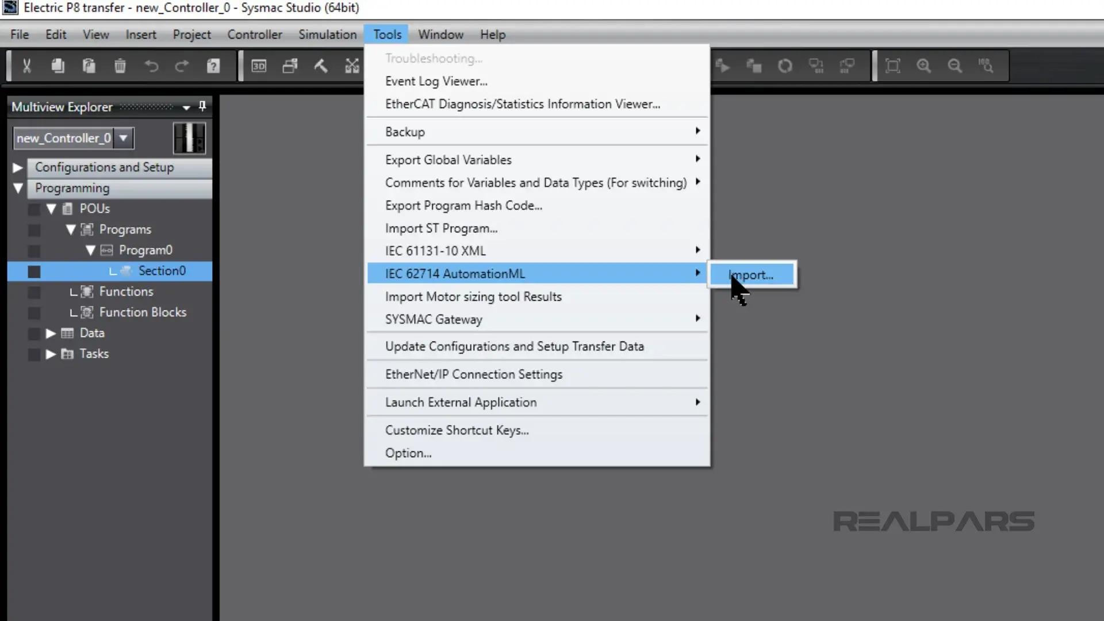This screenshot has height=621, width=1104.
Task: Select Function Blocks in the tree
Action: pyautogui.click(x=143, y=312)
